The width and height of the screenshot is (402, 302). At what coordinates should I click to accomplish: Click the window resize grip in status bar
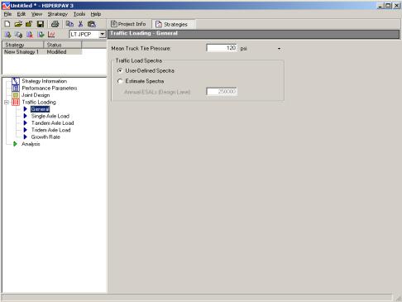point(399,298)
